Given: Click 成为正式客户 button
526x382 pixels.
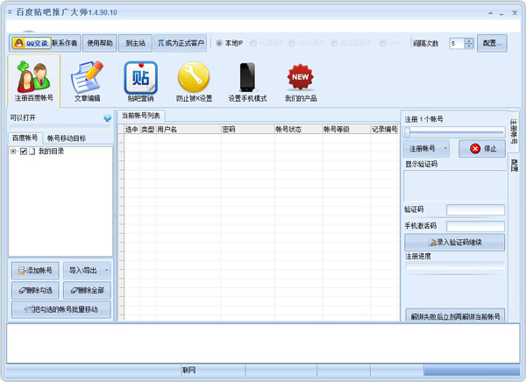Looking at the screenshot, I should (x=181, y=43).
